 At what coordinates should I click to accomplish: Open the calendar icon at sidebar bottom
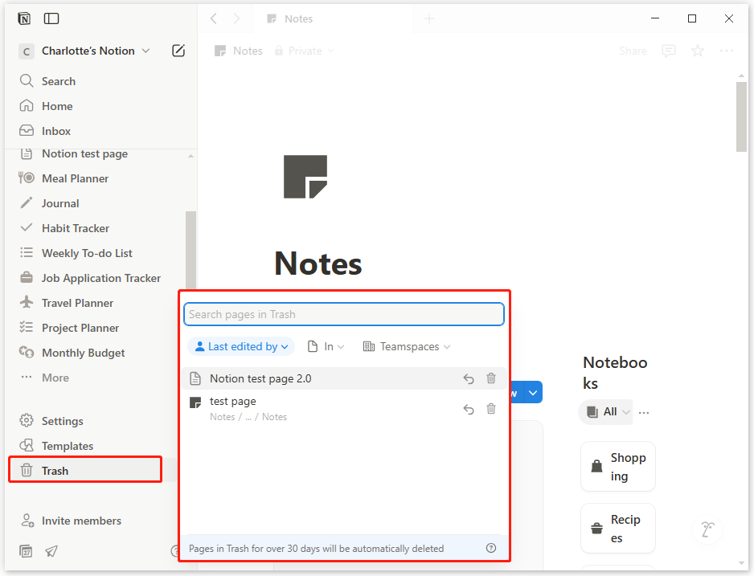click(26, 551)
